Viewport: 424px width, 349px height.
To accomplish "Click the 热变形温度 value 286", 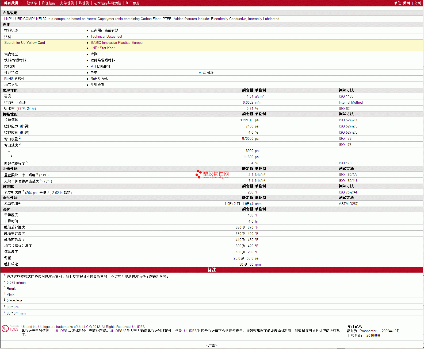I will click(x=250, y=192).
